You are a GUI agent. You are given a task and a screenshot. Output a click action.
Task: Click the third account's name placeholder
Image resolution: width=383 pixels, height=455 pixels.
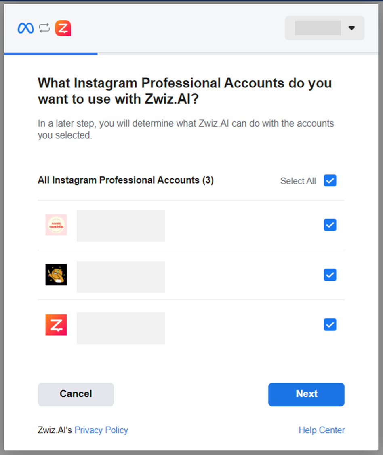pyautogui.click(x=120, y=328)
